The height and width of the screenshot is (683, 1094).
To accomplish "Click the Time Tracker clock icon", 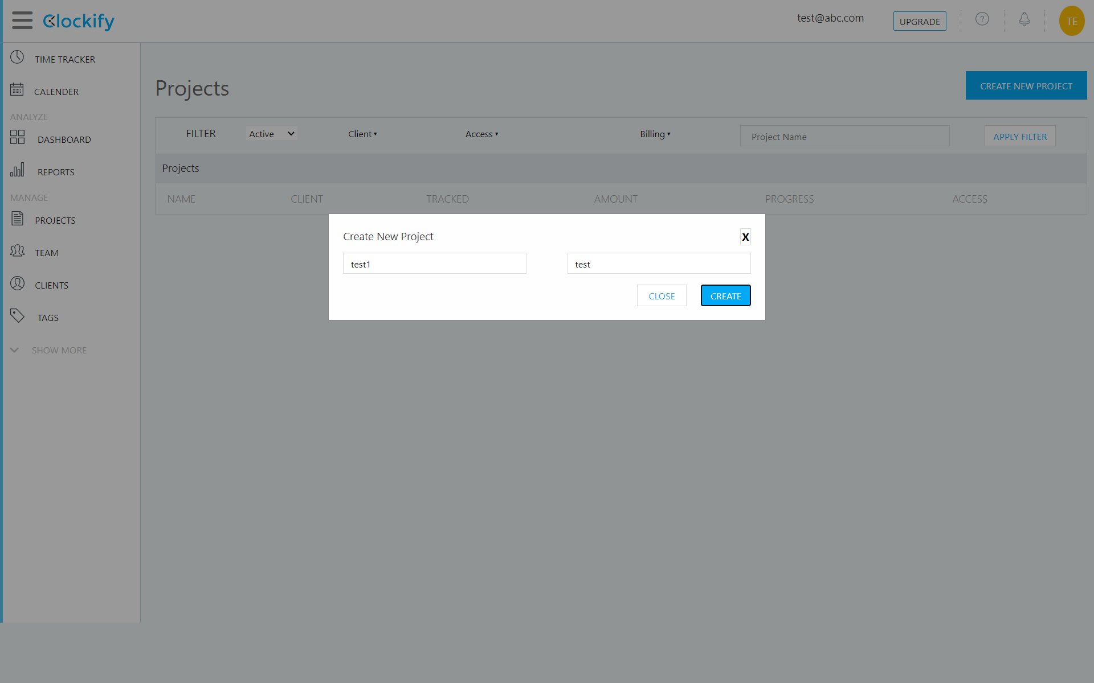I will pos(17,57).
